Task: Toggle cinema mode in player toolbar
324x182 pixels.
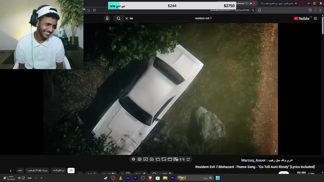Action: click(158, 159)
